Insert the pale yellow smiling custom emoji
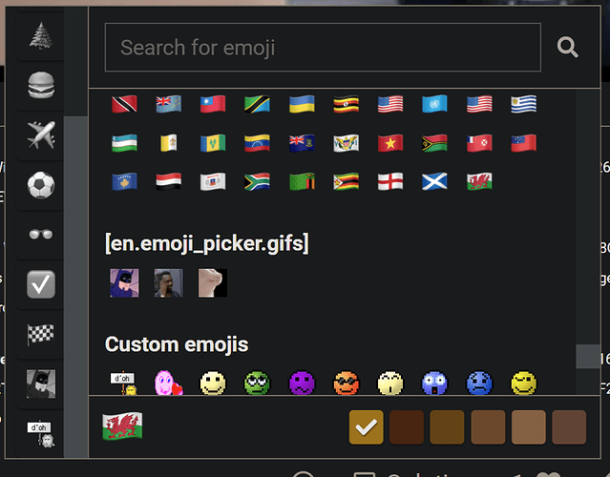Viewport: 610px width, 477px height. (213, 383)
